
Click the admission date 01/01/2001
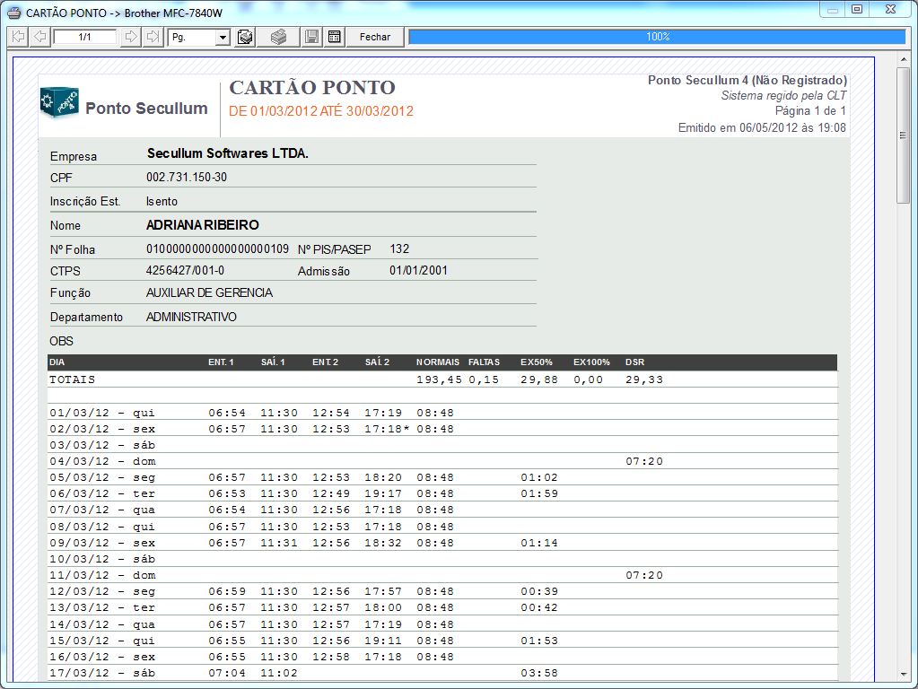pyautogui.click(x=418, y=270)
